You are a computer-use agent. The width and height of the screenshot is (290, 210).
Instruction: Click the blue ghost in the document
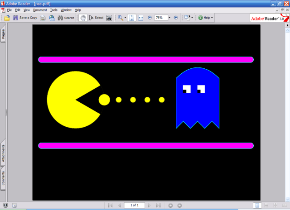[x=198, y=98]
